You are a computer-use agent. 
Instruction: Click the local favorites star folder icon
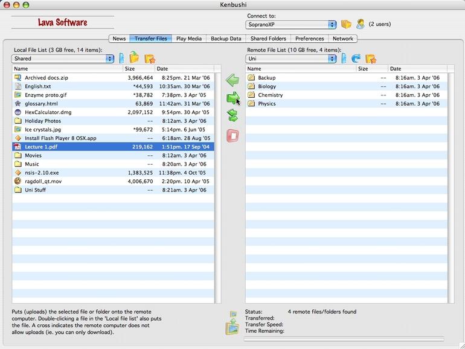149,59
